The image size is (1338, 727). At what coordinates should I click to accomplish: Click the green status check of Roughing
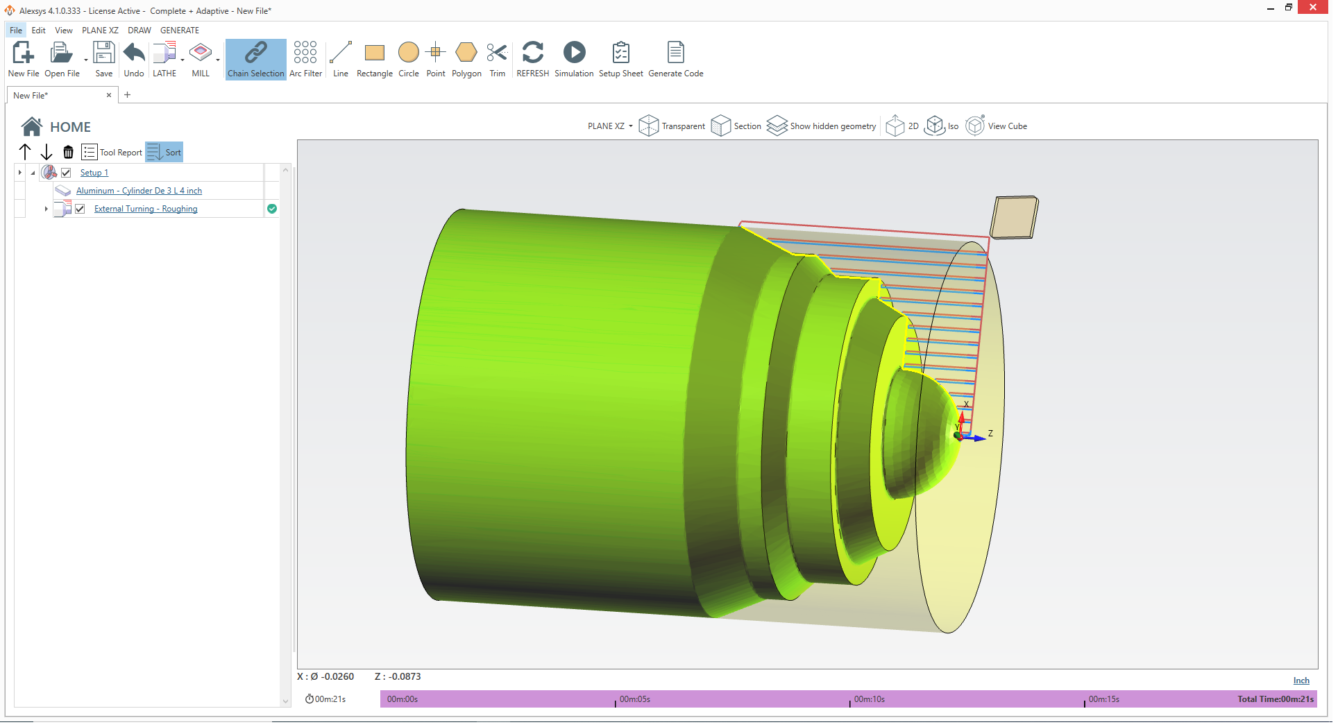(272, 209)
